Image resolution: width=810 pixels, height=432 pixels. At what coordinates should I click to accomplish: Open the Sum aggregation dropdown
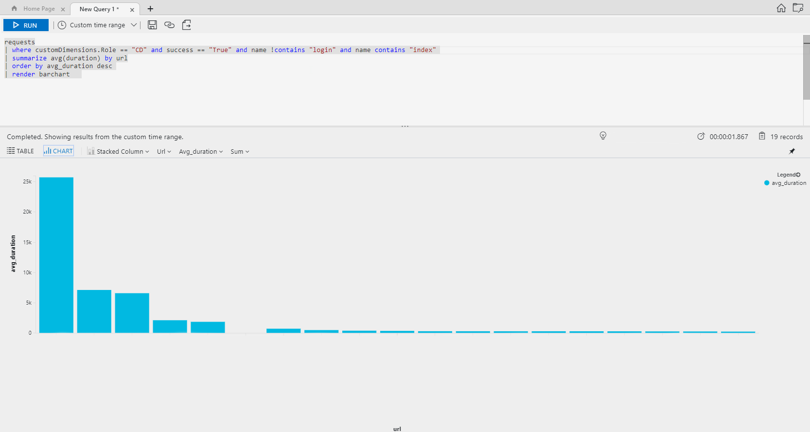coord(240,151)
